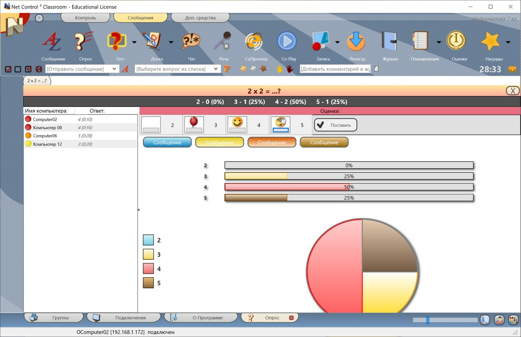521x337 pixels.
Task: Switch to user avatar view icon
Action: tap(499, 320)
